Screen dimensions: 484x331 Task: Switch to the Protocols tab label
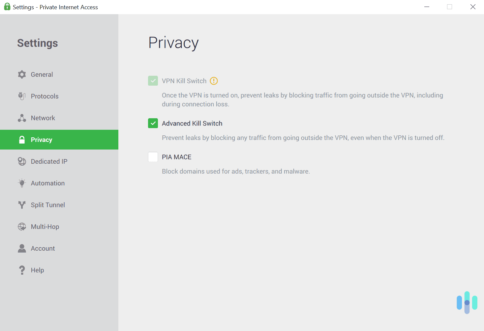coord(45,96)
